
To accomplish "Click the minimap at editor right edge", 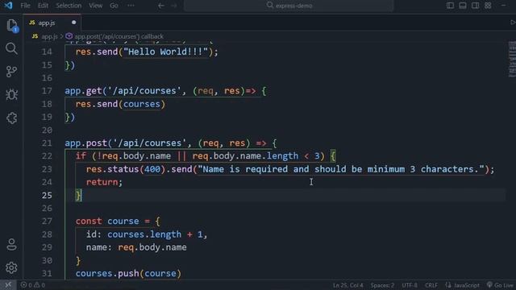I will click(512, 59).
